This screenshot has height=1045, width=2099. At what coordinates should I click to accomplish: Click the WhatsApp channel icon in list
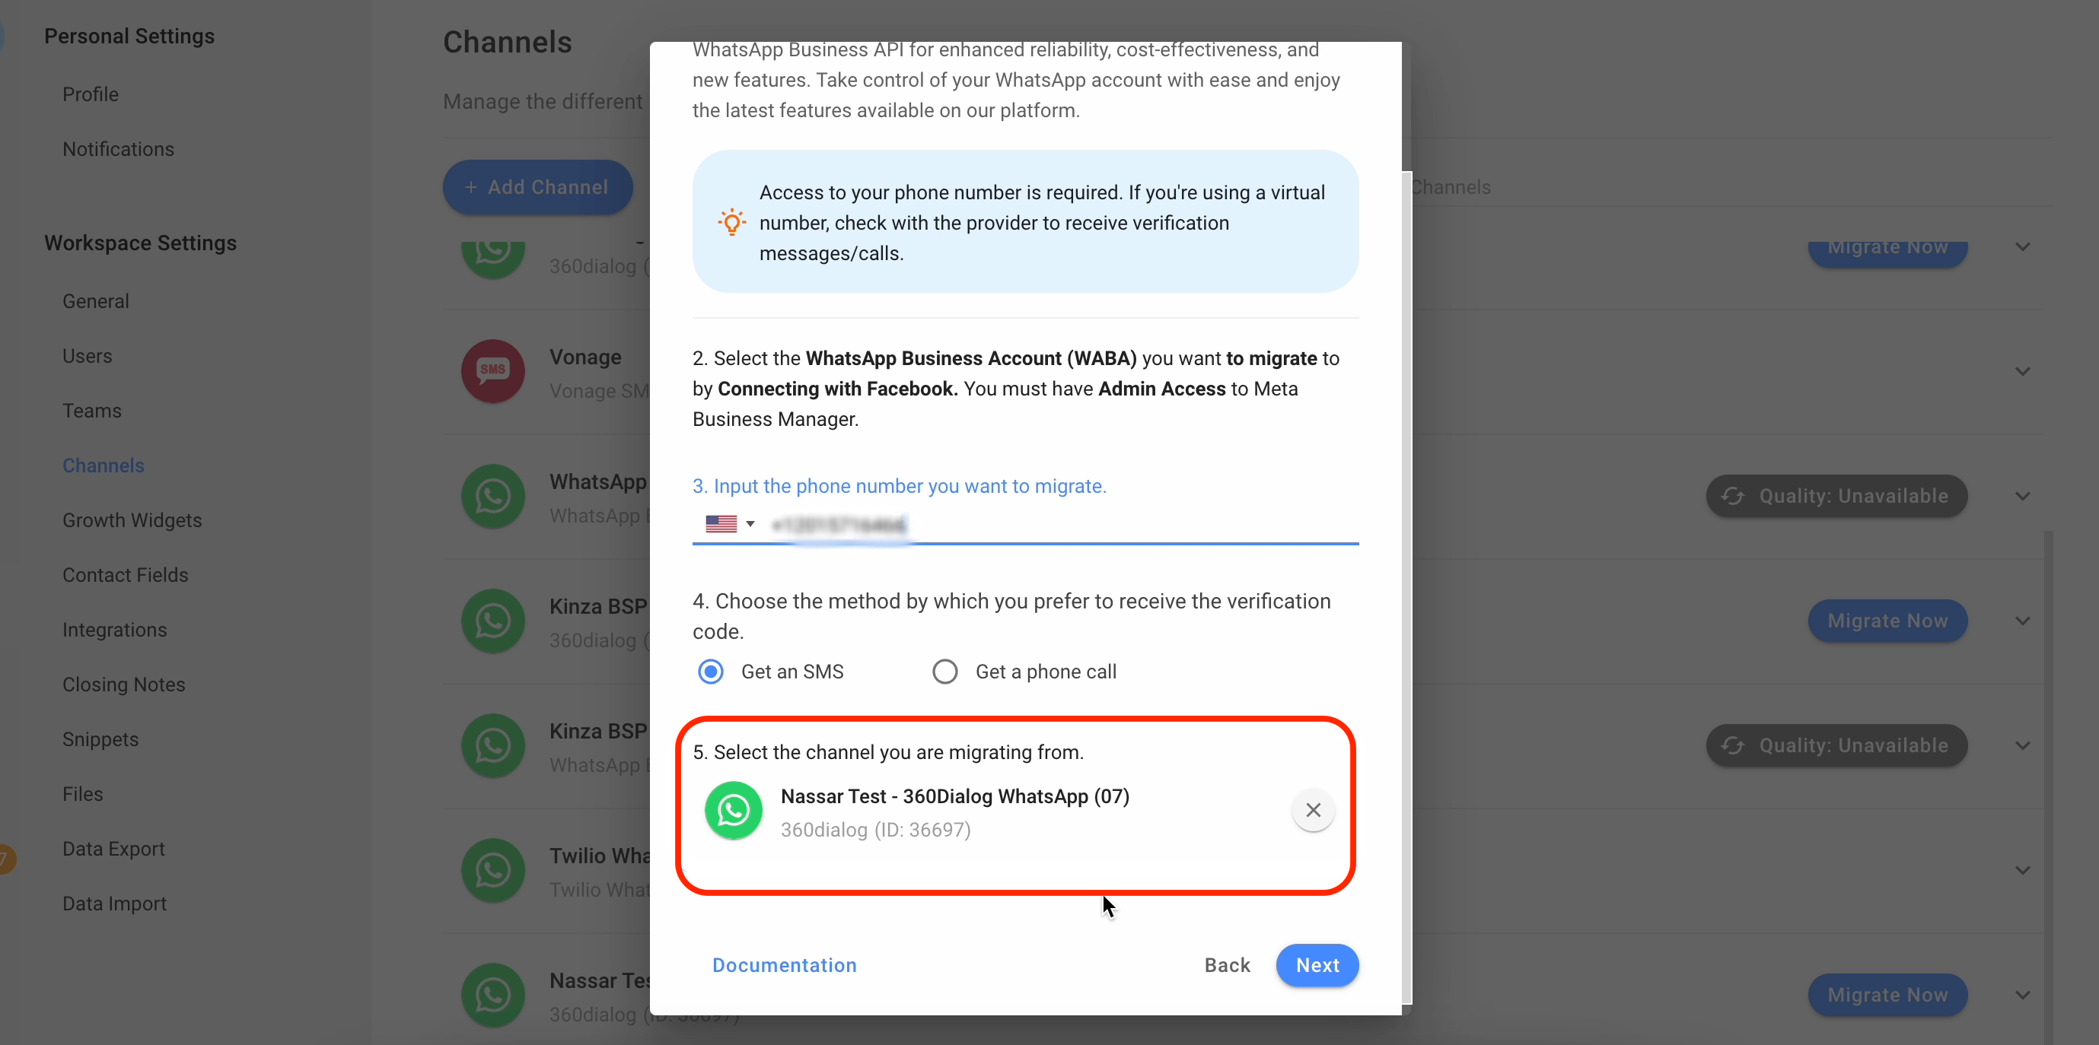(493, 497)
